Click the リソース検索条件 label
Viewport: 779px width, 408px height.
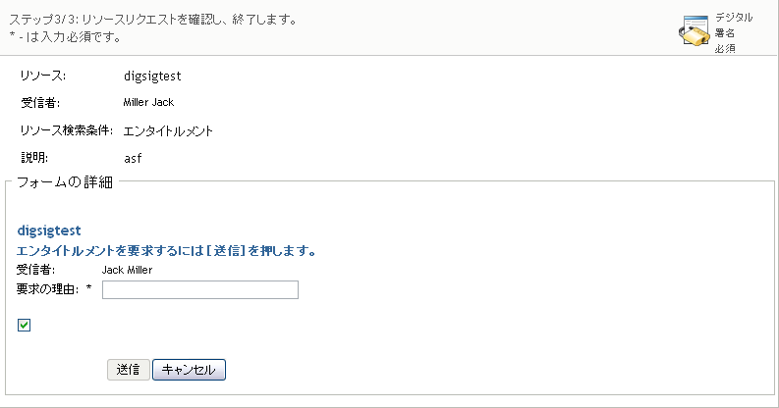click(x=67, y=130)
